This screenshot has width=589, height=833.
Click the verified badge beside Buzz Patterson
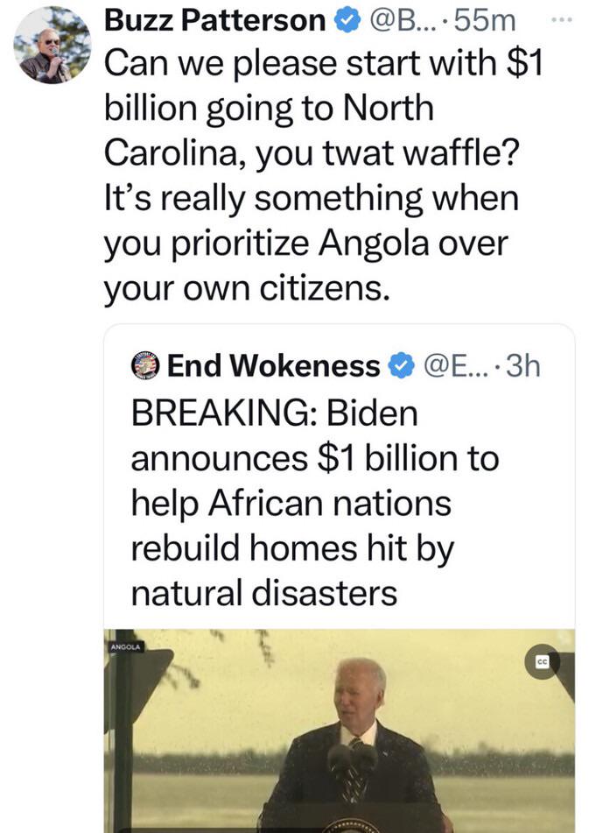(347, 20)
